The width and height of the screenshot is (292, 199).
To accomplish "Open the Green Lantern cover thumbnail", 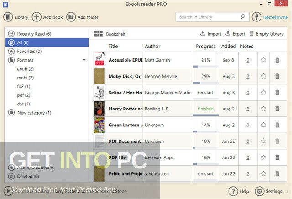I will coord(99,125).
